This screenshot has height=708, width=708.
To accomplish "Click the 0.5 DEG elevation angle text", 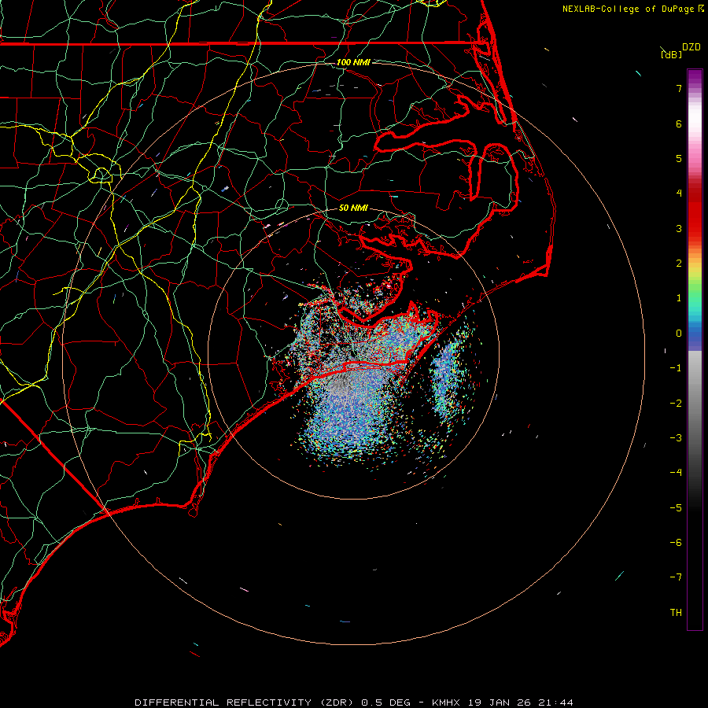I will 386,702.
